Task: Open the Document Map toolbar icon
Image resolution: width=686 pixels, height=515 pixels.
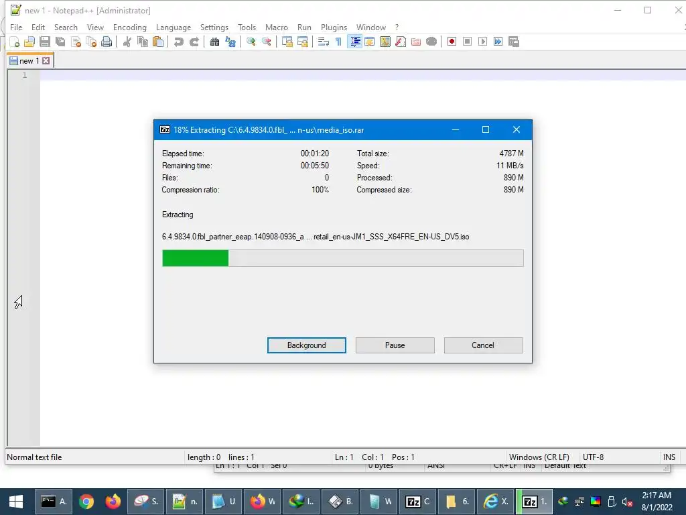Action: (385, 42)
